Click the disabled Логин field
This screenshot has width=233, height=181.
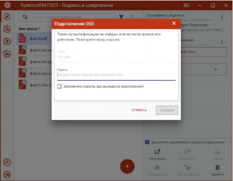coord(116,57)
